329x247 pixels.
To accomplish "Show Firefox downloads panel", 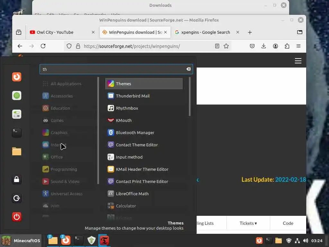I will tap(264, 46).
